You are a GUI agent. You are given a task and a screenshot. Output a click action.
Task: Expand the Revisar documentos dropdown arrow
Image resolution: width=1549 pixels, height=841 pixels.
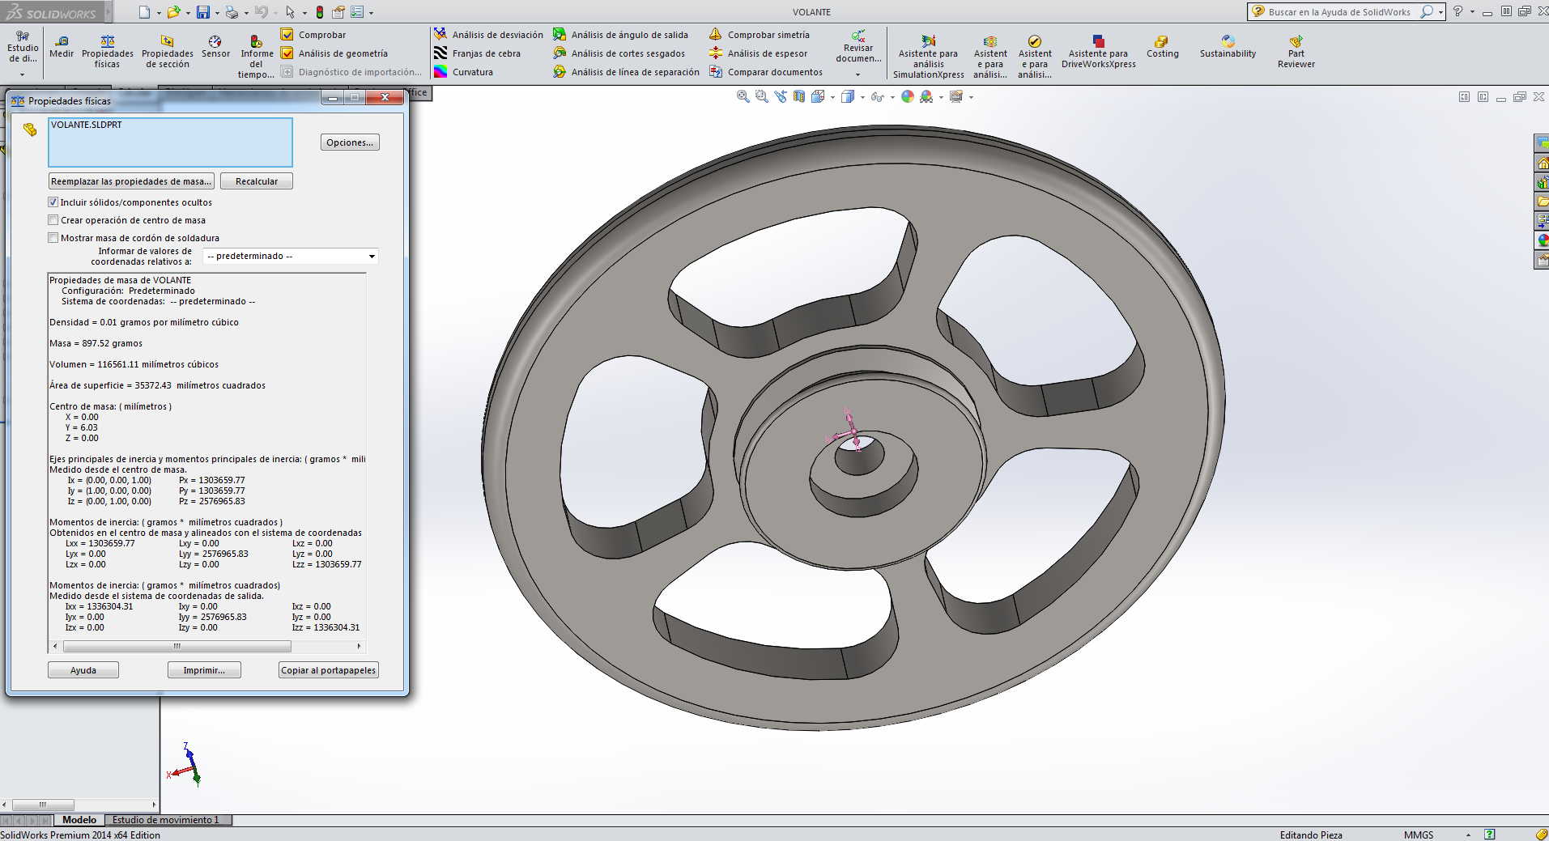click(x=858, y=74)
